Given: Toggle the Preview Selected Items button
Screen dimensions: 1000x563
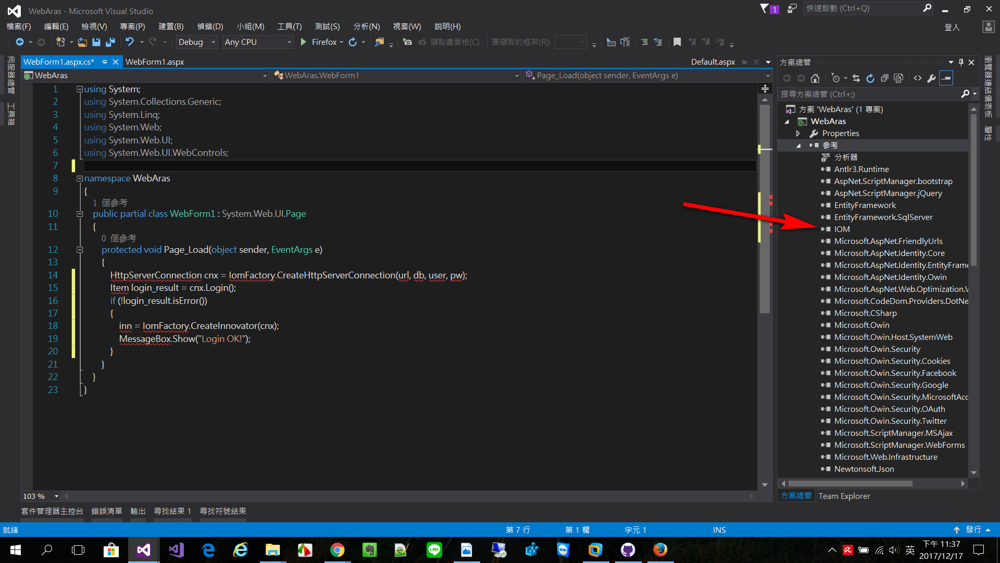Looking at the screenshot, I should pyautogui.click(x=946, y=78).
